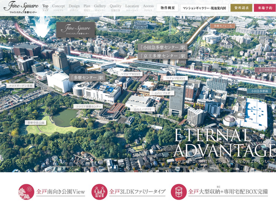Open マンションギャラリー・現地案内図 button
The width and height of the screenshot is (276, 206).
point(204,8)
